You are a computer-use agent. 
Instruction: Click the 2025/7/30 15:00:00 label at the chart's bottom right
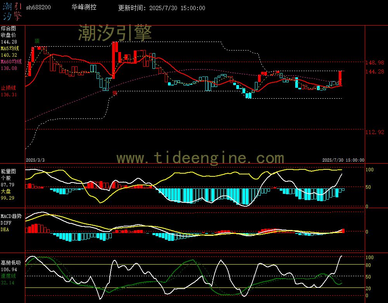click(x=343, y=160)
